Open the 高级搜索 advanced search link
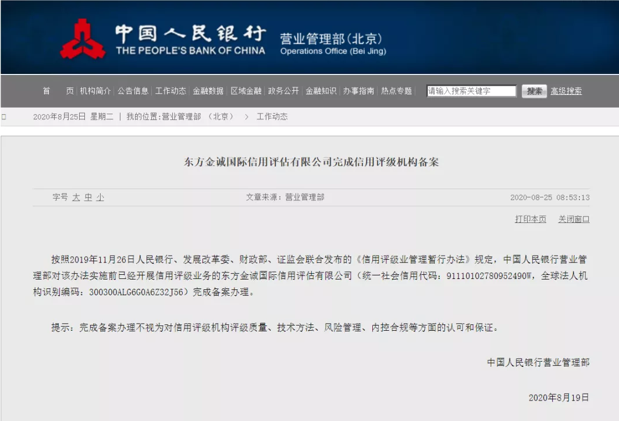 (566, 91)
